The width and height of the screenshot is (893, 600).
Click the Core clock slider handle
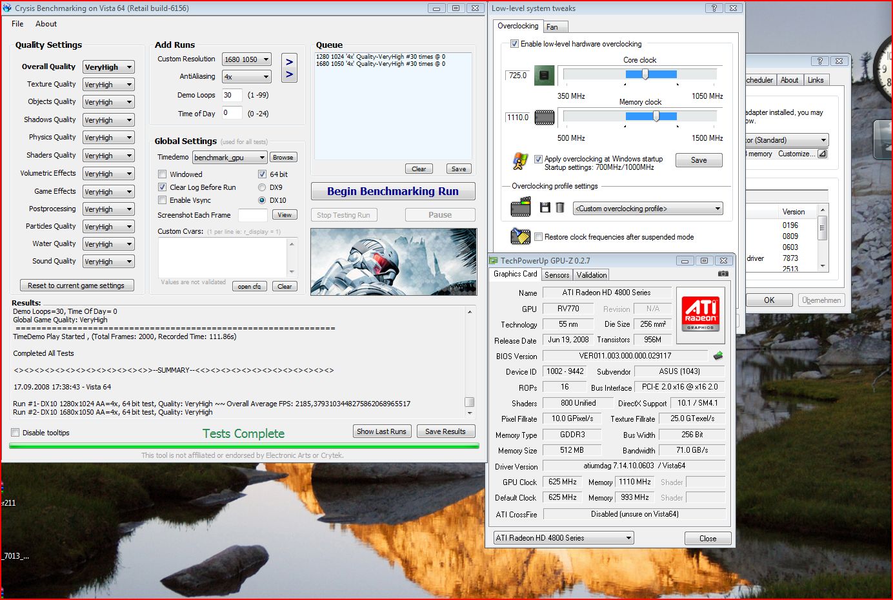645,75
